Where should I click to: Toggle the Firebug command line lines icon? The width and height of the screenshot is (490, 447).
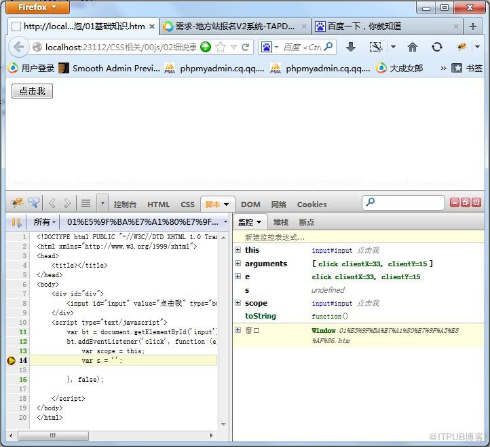coord(86,204)
